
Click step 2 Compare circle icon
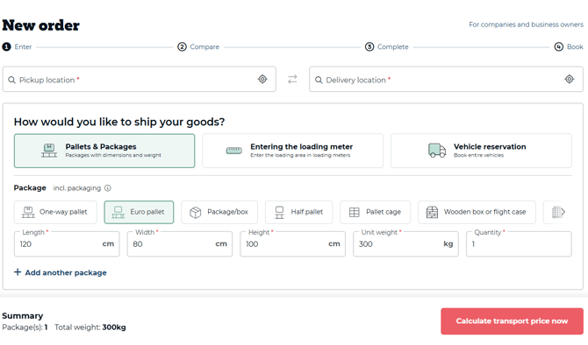pos(182,46)
